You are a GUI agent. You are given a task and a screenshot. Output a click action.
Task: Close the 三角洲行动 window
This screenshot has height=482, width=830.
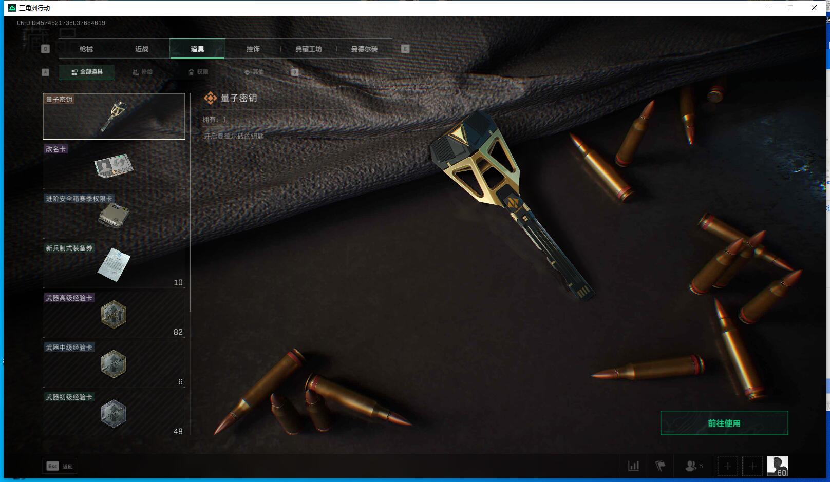(x=814, y=8)
